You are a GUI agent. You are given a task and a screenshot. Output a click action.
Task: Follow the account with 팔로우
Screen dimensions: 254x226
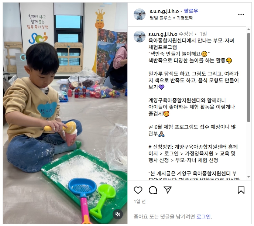(x=191, y=11)
